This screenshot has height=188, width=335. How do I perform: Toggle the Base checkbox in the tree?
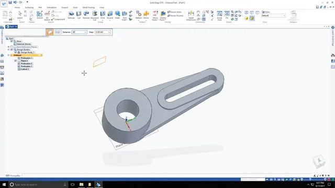point(12,41)
